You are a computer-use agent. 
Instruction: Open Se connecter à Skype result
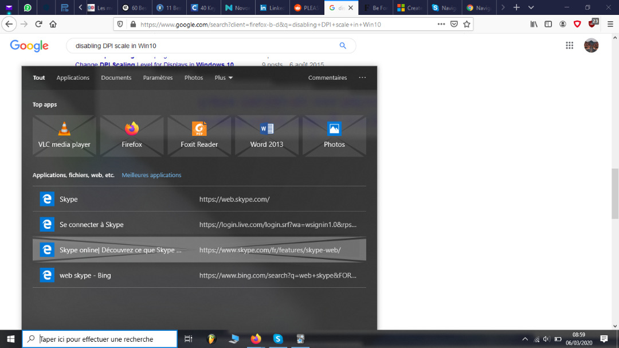[199, 224]
